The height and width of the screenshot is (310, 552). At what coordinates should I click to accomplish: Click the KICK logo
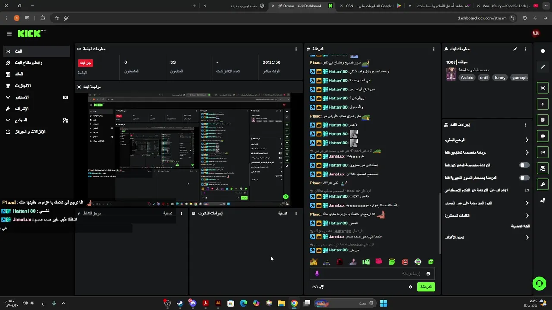(x=31, y=34)
